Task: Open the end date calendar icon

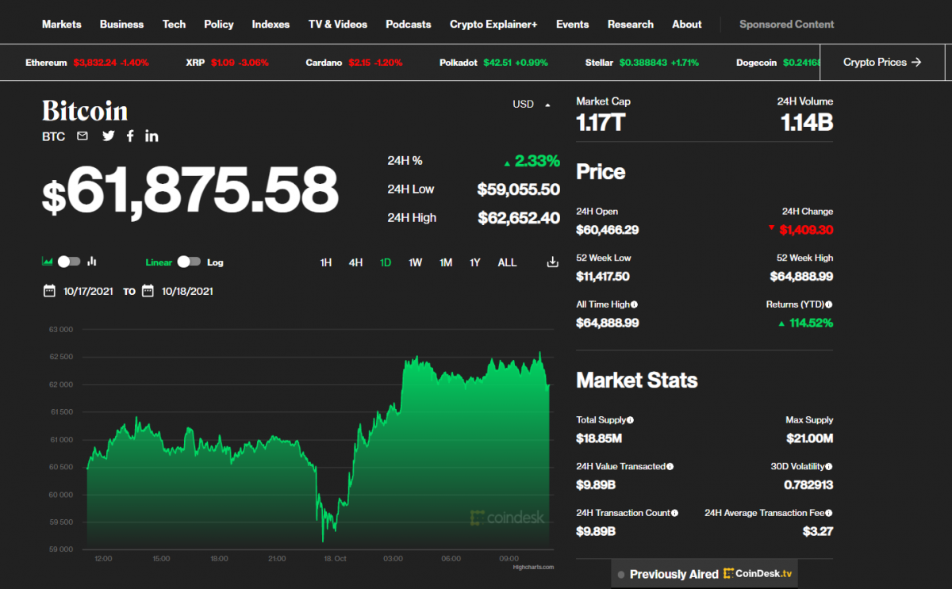Action: pos(148,291)
